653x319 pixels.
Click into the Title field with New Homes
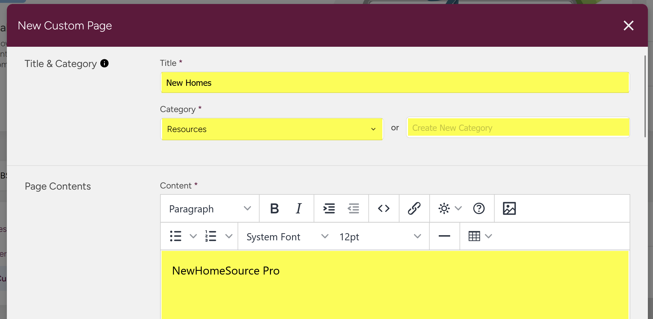coord(395,83)
